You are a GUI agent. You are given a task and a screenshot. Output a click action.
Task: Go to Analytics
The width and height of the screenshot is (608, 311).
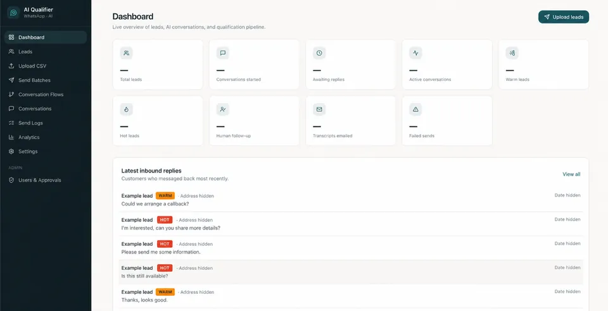(46, 137)
